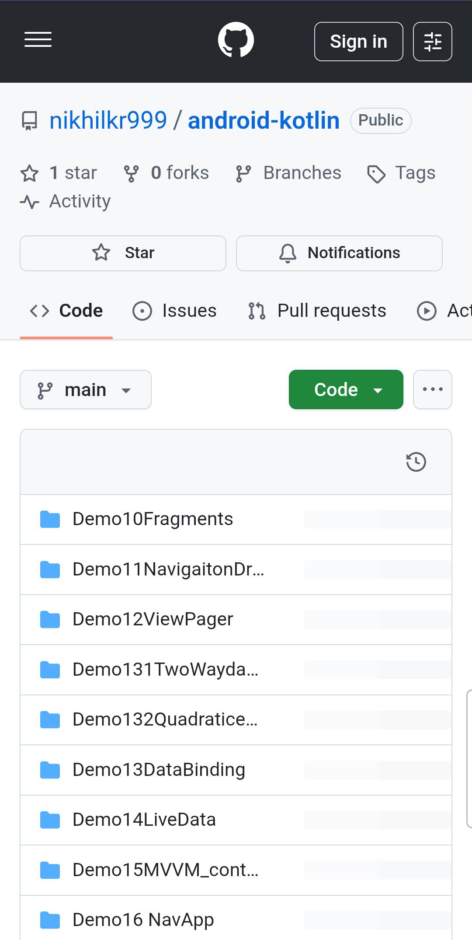Screen dimensions: 472x940
Task: Switch to the Pull requests tab
Action: click(x=317, y=311)
